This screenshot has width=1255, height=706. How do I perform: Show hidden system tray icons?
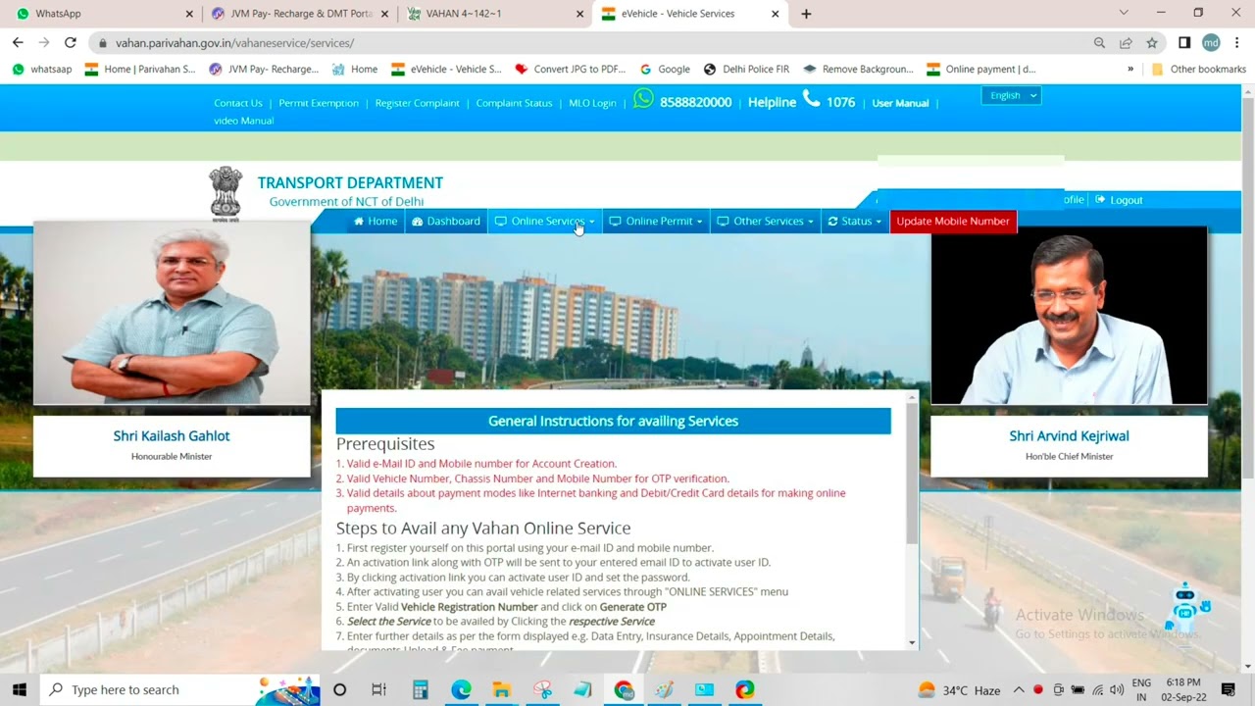click(1019, 689)
